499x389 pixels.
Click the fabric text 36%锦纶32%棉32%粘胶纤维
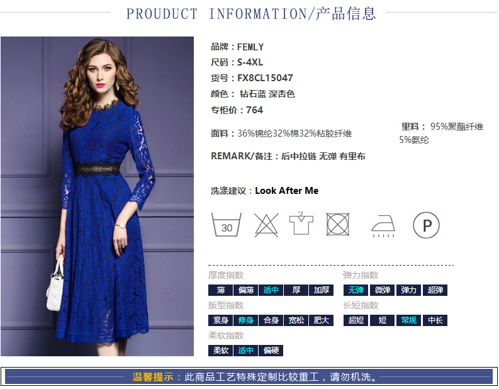(x=294, y=133)
